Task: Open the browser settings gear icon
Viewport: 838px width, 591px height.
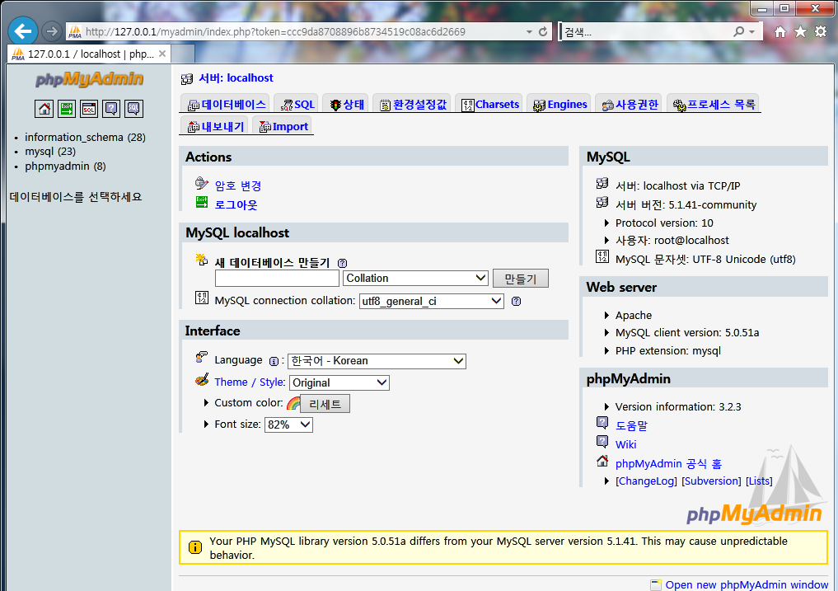Action: click(821, 31)
